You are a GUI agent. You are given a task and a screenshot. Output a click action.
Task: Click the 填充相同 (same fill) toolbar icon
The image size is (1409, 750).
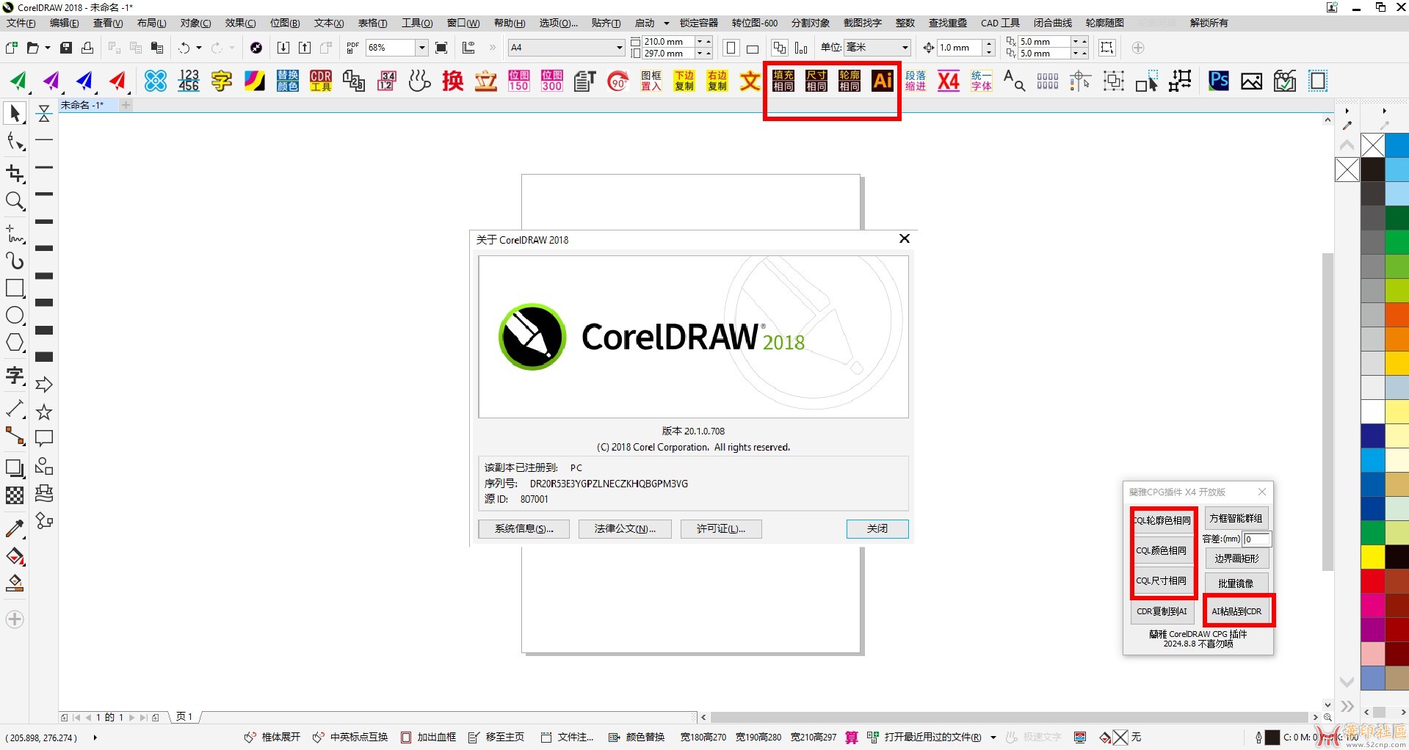[x=783, y=81]
